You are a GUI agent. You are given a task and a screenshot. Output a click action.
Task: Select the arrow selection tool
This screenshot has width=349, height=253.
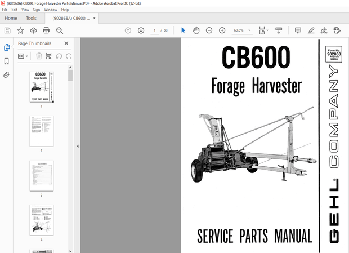[x=183, y=30]
